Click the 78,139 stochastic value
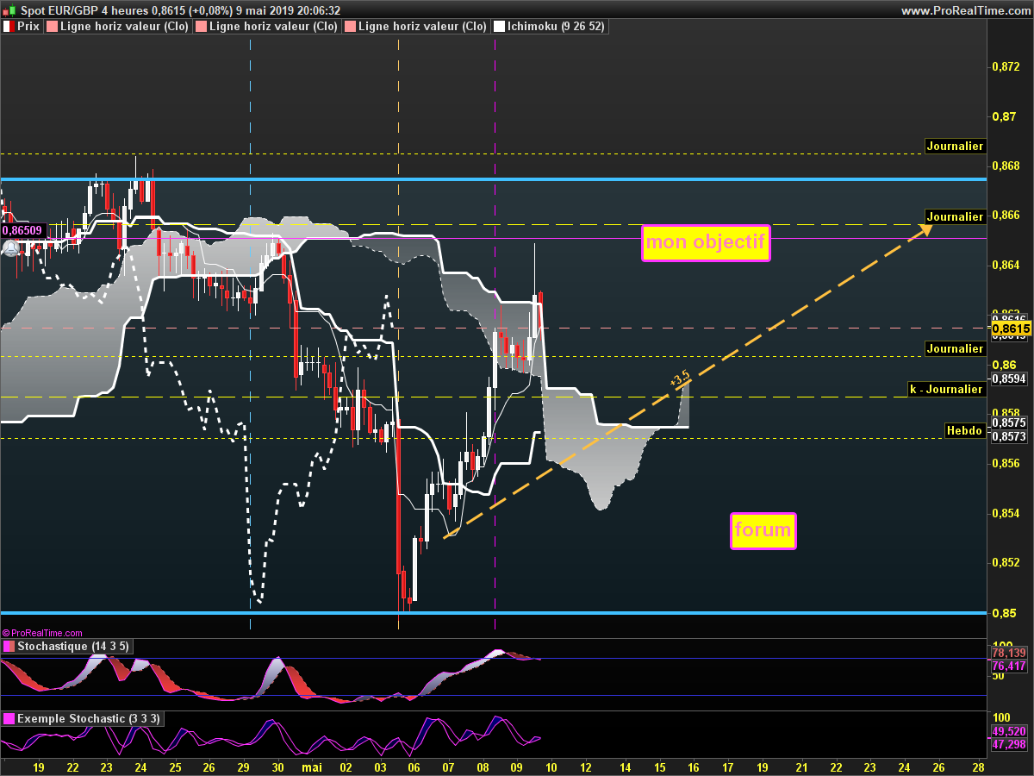1034x776 pixels. coord(1009,653)
